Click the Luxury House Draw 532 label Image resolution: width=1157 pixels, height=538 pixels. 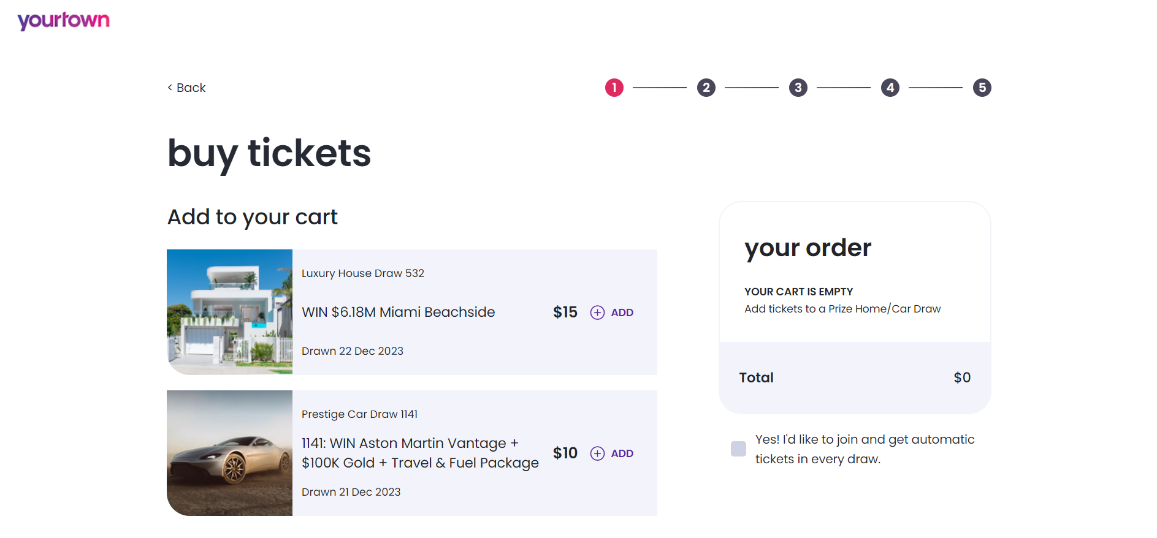pos(362,273)
